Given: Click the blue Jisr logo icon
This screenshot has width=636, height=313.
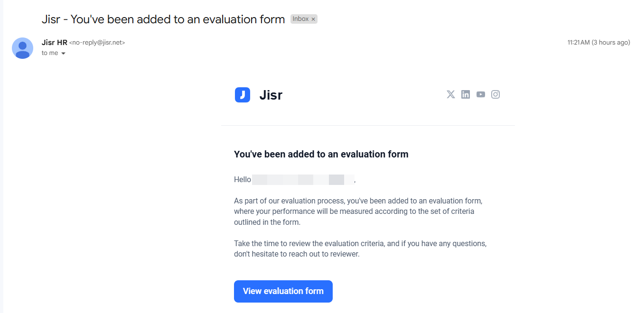Looking at the screenshot, I should coord(243,95).
